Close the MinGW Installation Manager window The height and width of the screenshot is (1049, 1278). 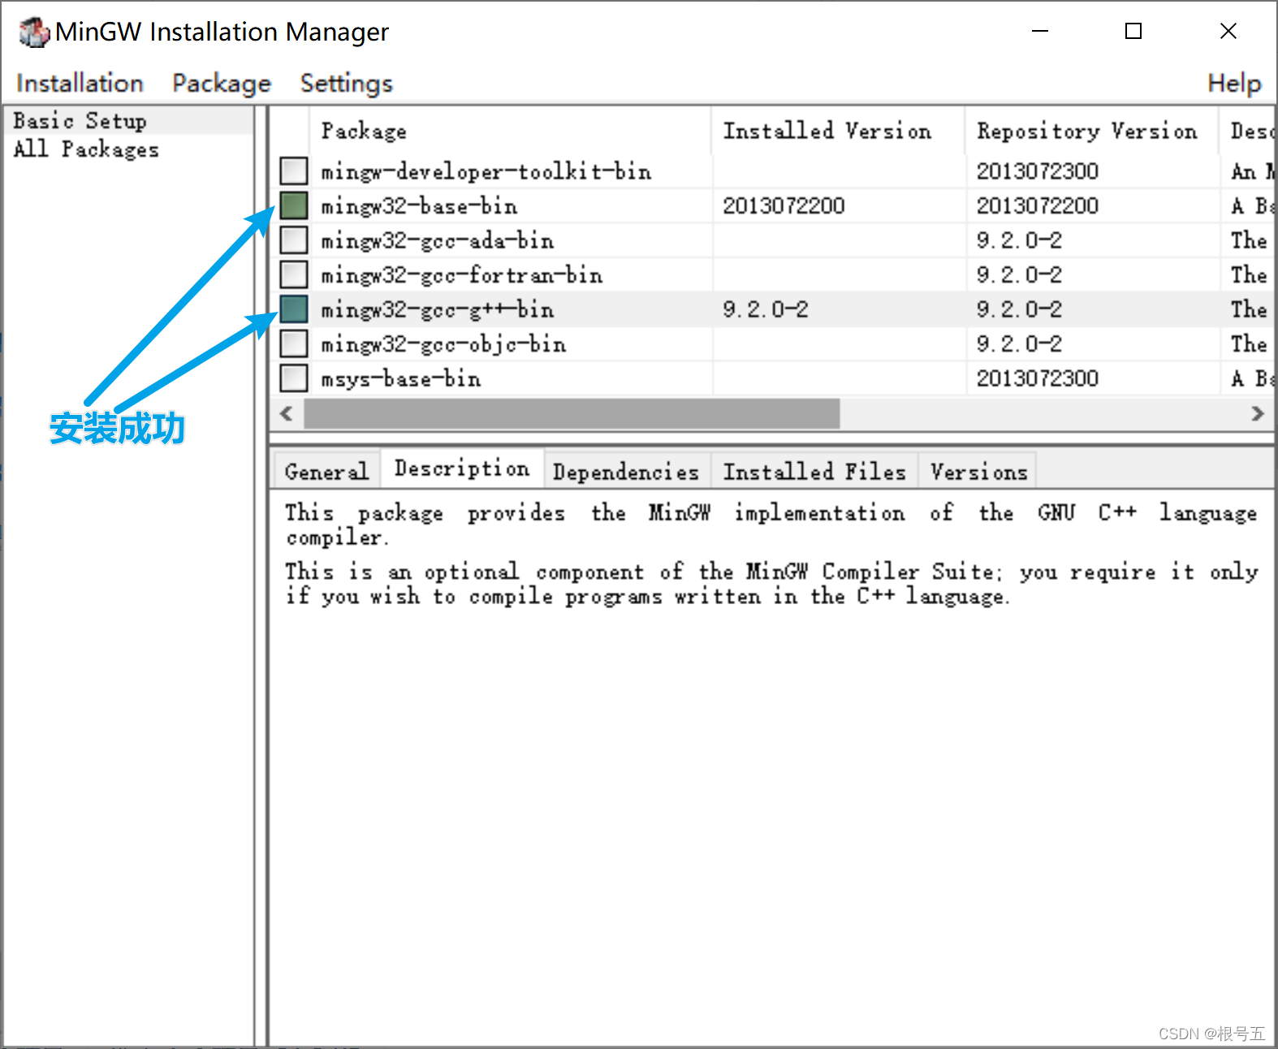tap(1228, 31)
